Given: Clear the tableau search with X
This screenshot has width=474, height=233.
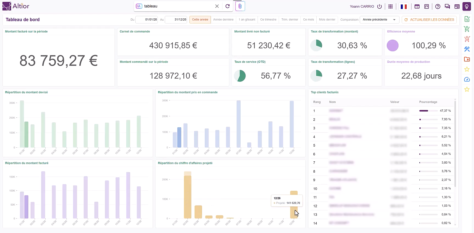Looking at the screenshot, I should [x=217, y=6].
